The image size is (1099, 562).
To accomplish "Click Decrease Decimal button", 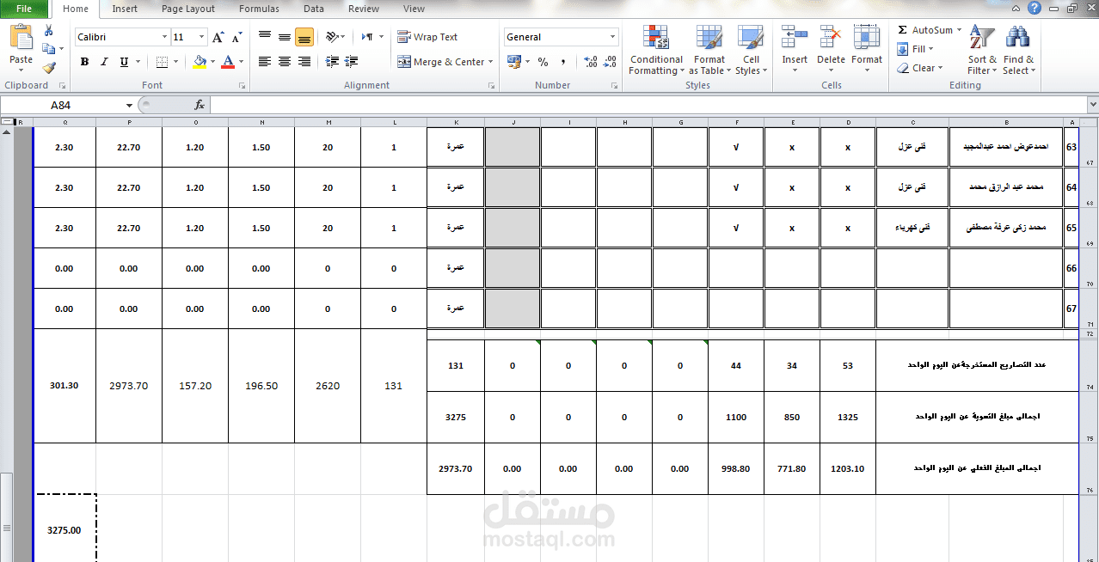I will [x=611, y=62].
